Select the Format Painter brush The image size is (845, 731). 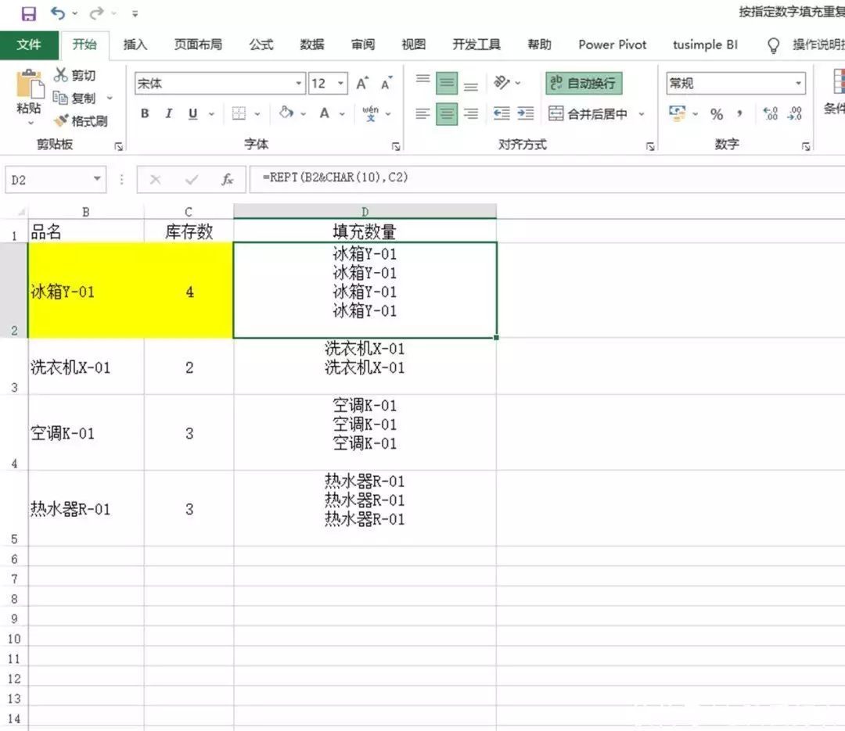[62, 121]
